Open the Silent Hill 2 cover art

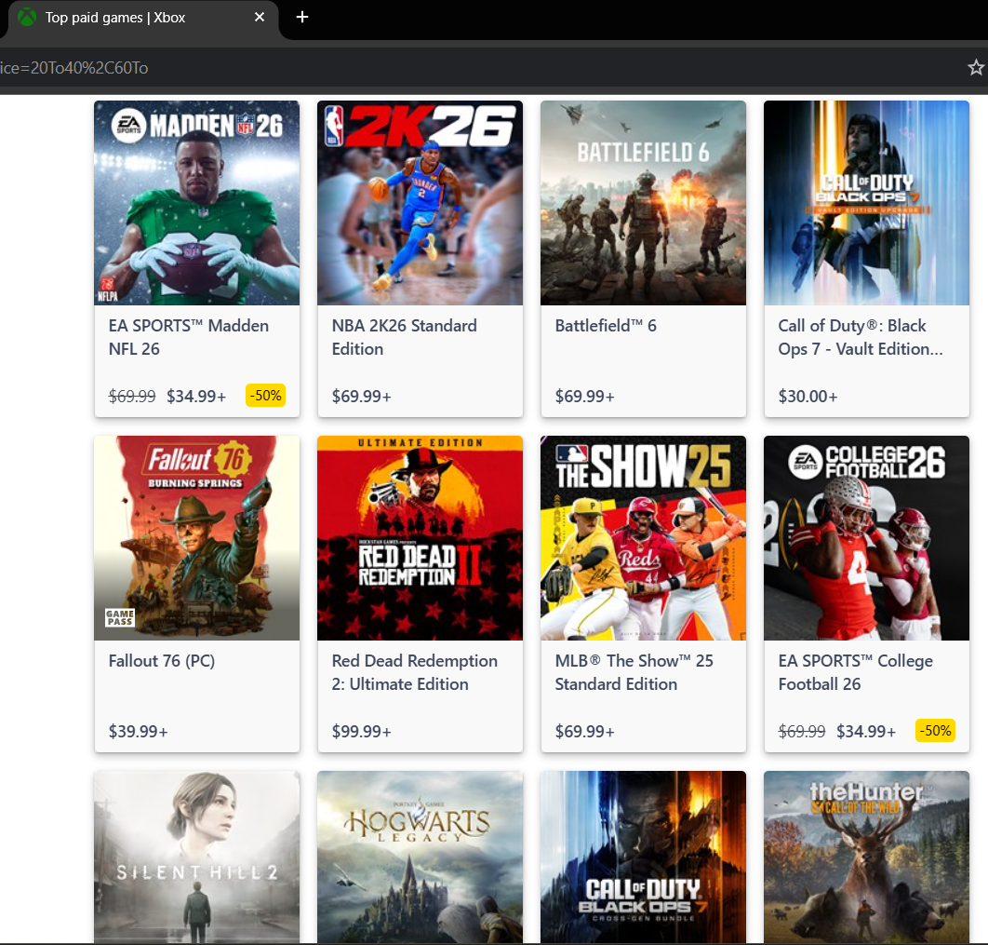point(196,857)
